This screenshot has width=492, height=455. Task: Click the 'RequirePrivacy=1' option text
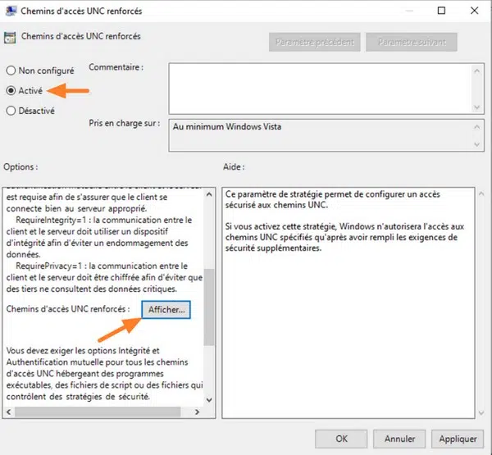pos(48,266)
